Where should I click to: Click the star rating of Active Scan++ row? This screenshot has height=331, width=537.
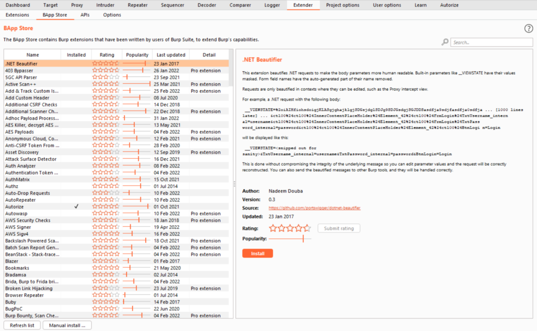click(x=106, y=84)
